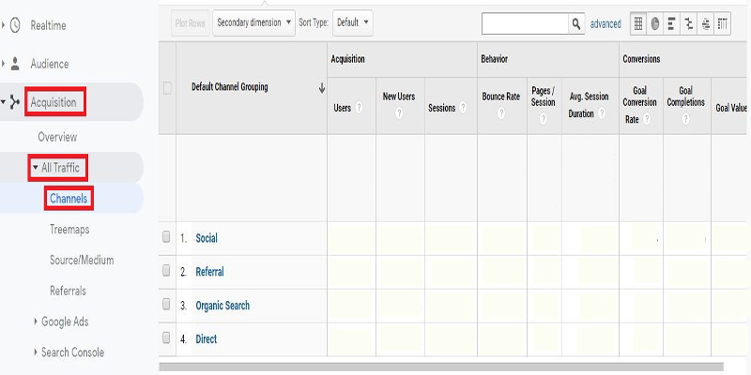
Task: Select the performance bar view icon
Action: pyautogui.click(x=672, y=23)
